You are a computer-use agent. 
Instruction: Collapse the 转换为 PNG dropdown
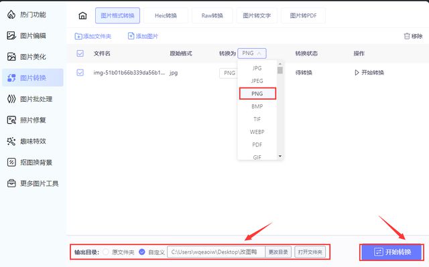click(x=252, y=54)
